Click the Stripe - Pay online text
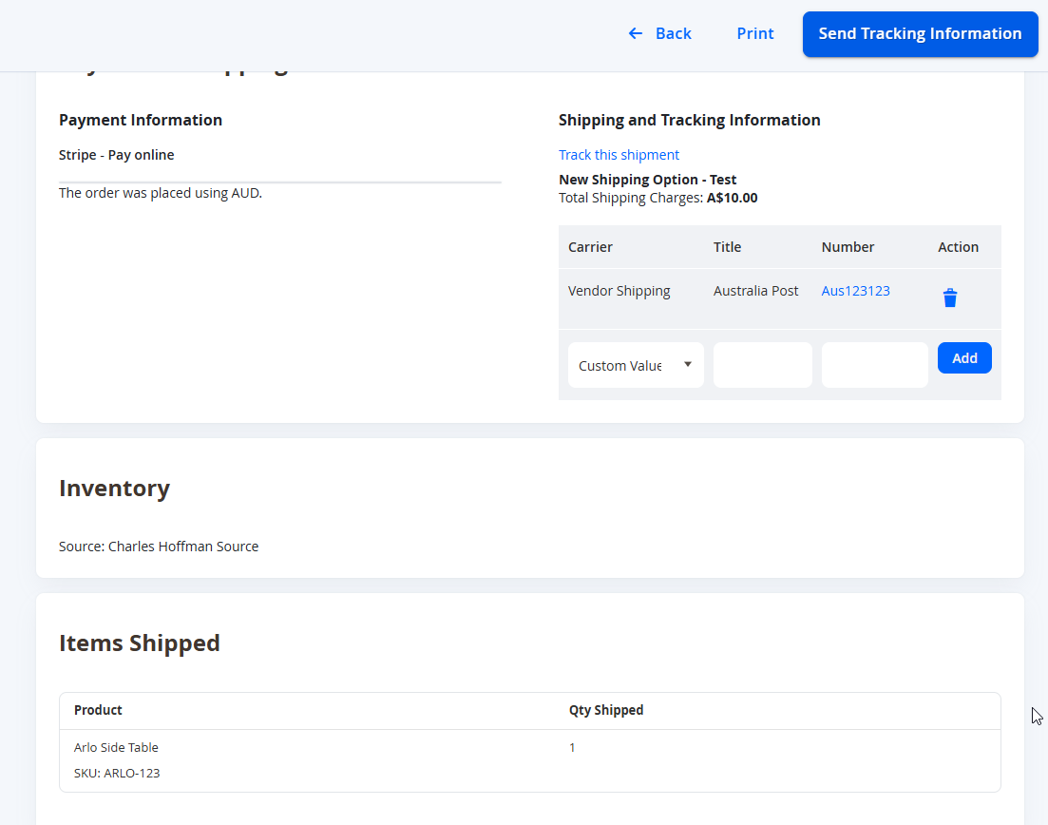1048x825 pixels. [x=116, y=154]
